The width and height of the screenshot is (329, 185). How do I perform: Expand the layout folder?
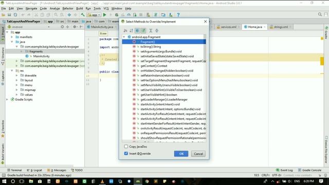point(17,80)
